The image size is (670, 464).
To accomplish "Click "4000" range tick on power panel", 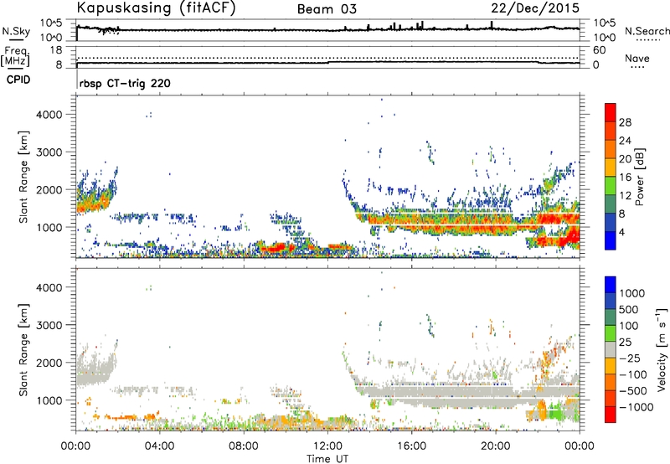I will click(49, 115).
